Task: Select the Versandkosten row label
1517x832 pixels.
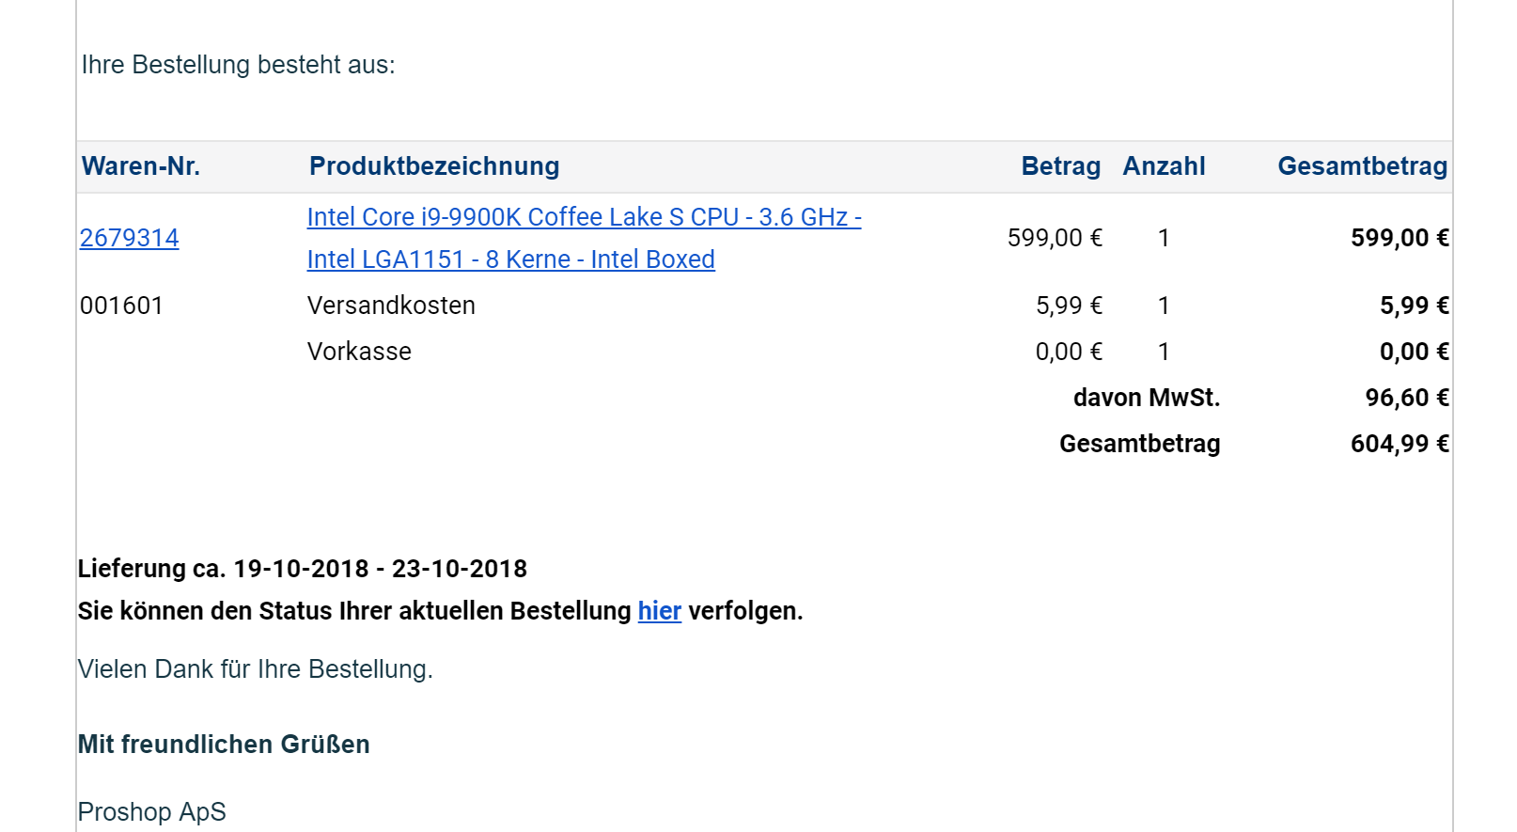Action: [x=391, y=306]
